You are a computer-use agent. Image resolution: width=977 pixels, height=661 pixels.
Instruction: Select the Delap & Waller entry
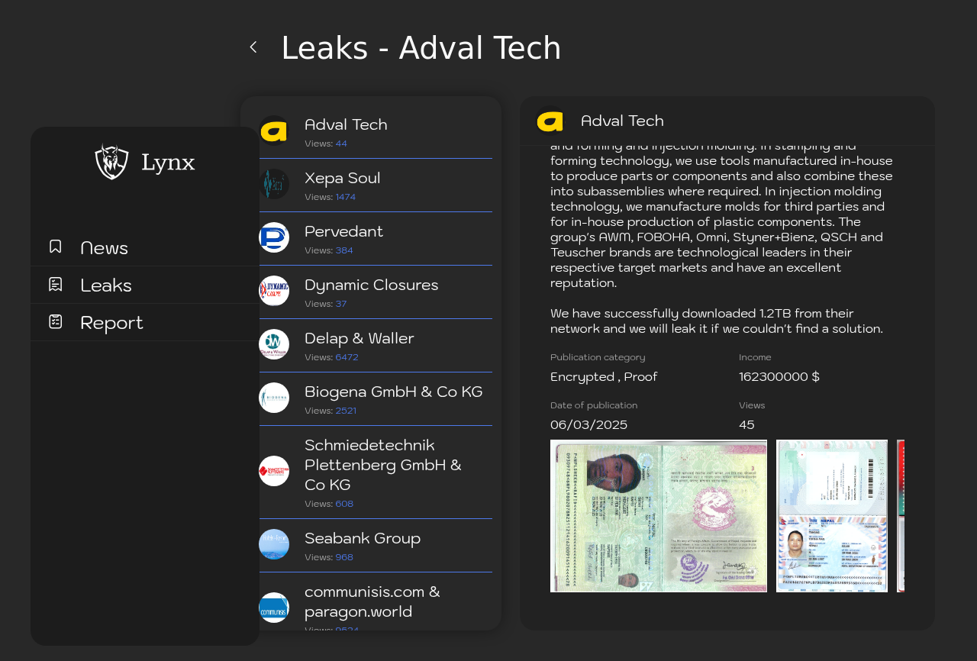(x=376, y=346)
